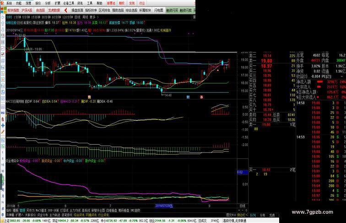This screenshot has width=346, height=223.
Task: Click the red dollar sign sidebar icon
Action: (3, 119)
